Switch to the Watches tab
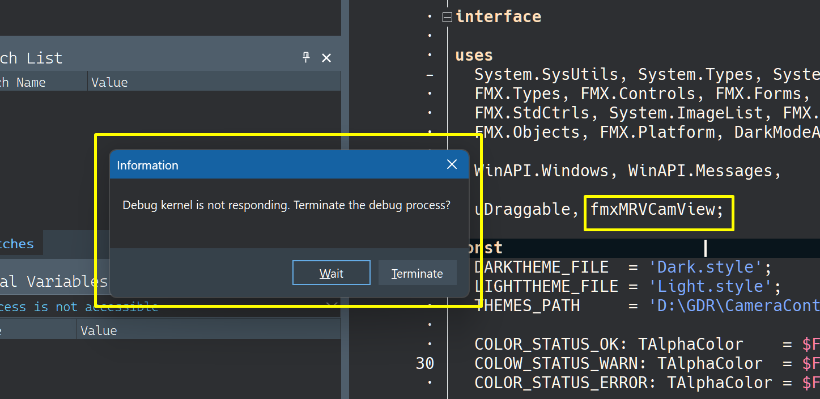820x399 pixels. 17,244
